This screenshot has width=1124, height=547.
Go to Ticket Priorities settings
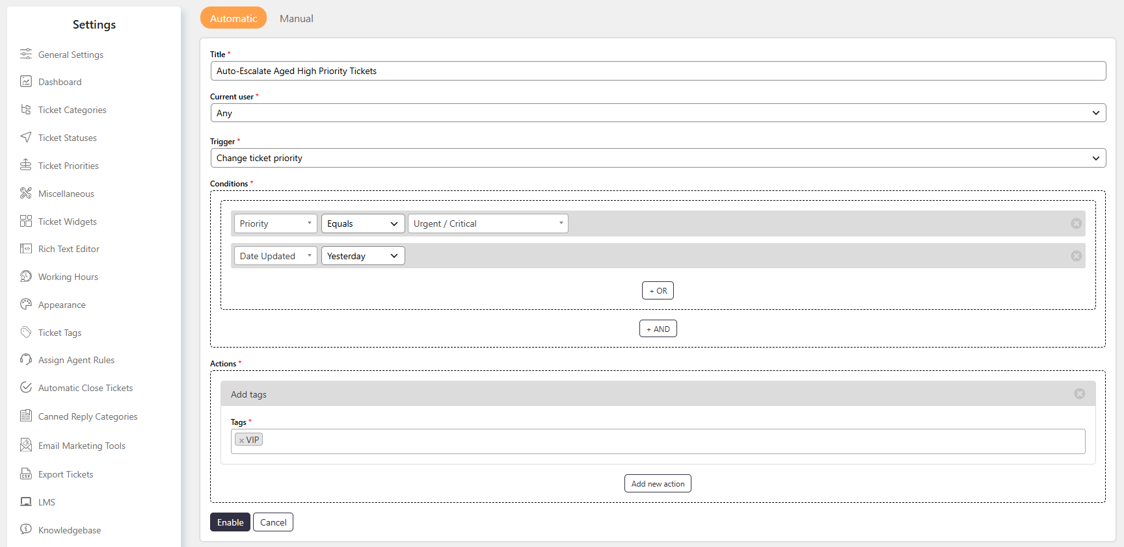click(68, 166)
